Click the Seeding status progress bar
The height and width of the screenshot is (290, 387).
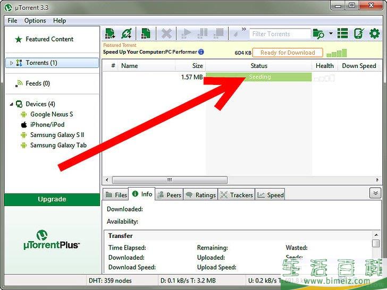coord(259,77)
